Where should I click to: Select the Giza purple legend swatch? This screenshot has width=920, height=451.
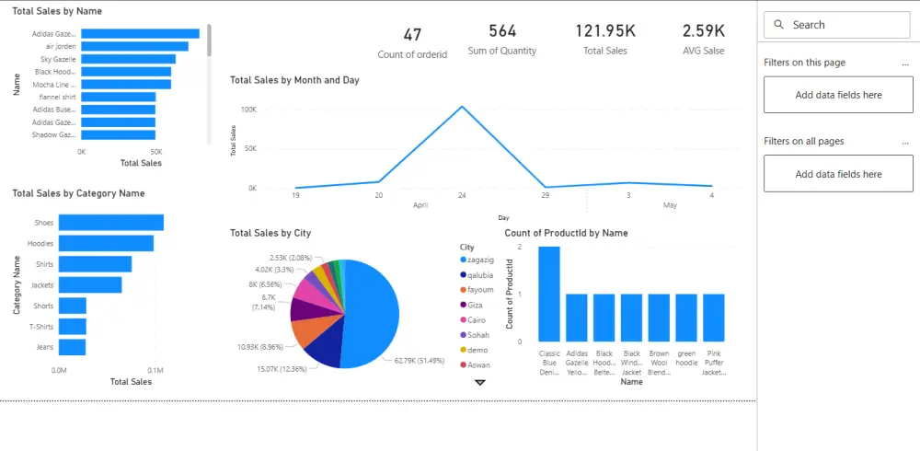point(464,305)
